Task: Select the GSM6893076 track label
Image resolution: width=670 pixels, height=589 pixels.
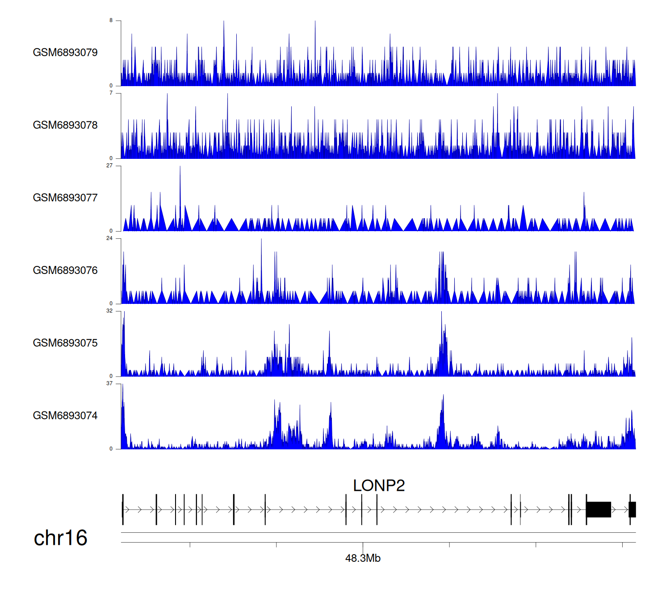Action: pos(65,270)
